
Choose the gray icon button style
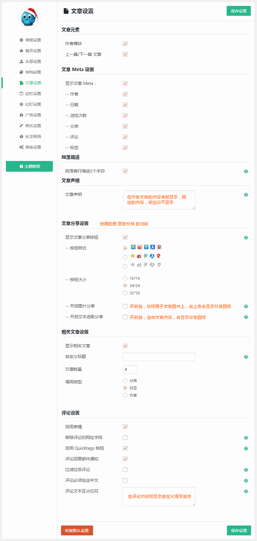pyautogui.click(x=125, y=266)
